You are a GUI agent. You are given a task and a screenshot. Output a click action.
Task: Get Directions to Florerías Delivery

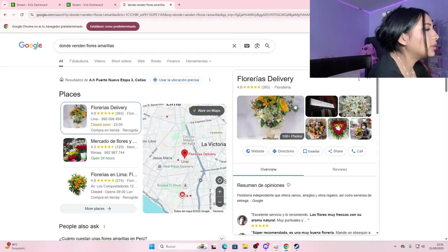(x=283, y=151)
